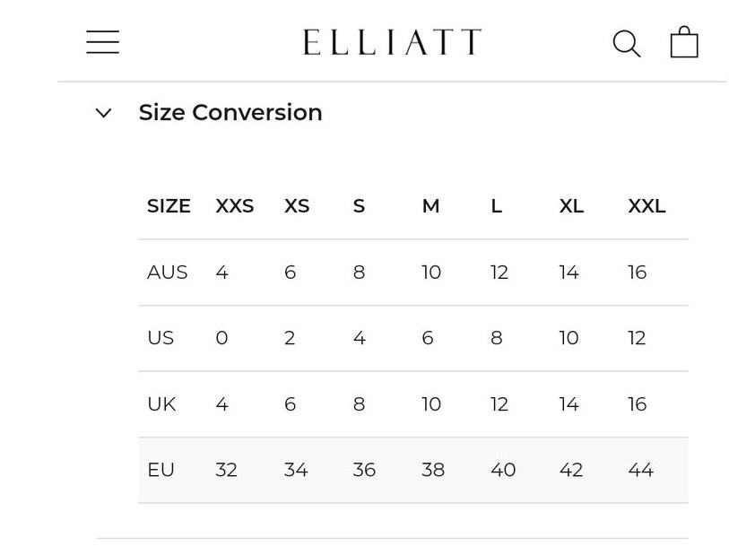Viewport: 729px width, 546px height.
Task: Select the XS column header
Action: point(297,206)
